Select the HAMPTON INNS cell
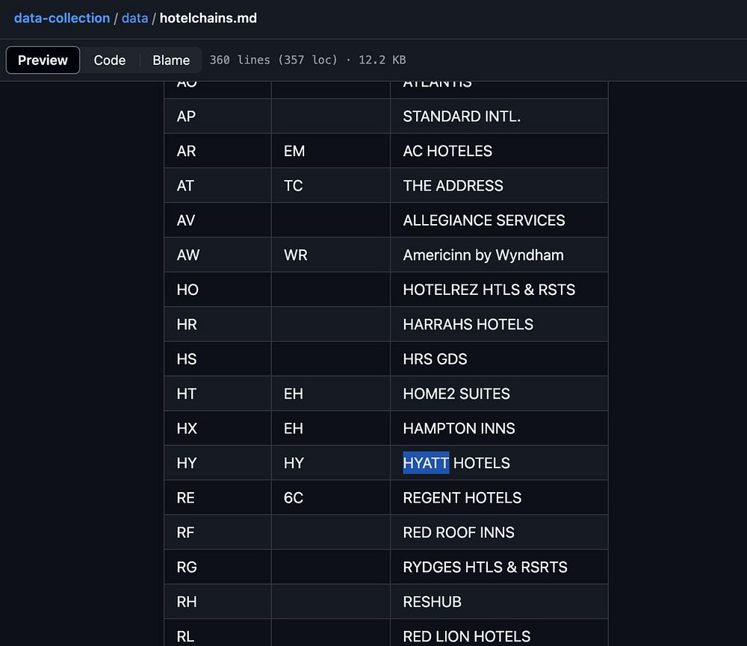This screenshot has width=747, height=646. point(499,428)
